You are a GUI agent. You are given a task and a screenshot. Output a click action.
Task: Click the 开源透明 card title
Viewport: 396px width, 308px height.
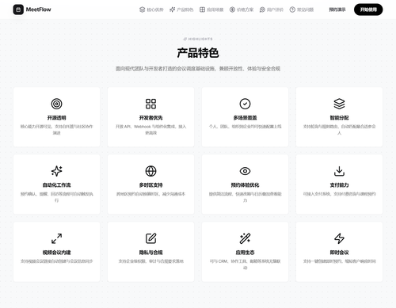pos(56,118)
